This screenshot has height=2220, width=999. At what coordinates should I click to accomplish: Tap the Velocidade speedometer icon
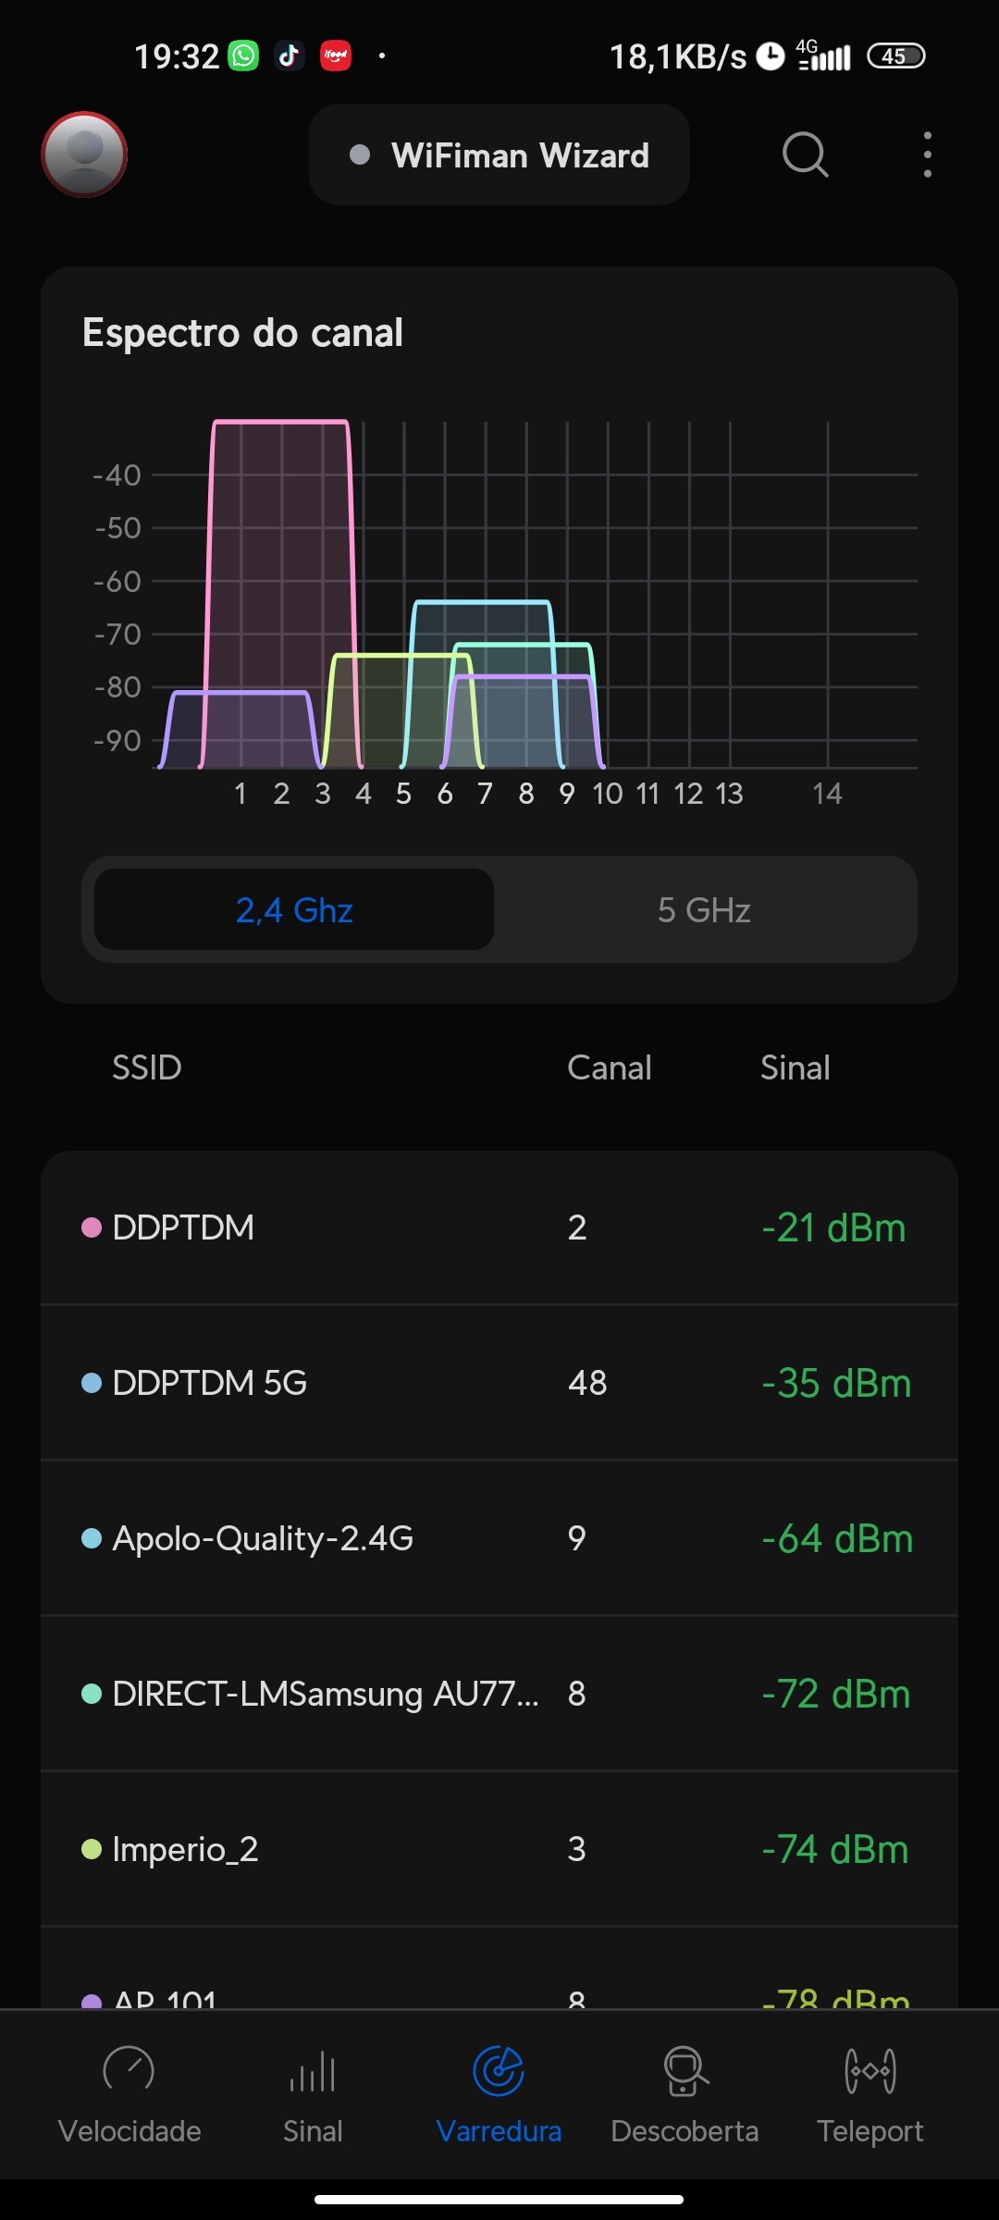129,2070
